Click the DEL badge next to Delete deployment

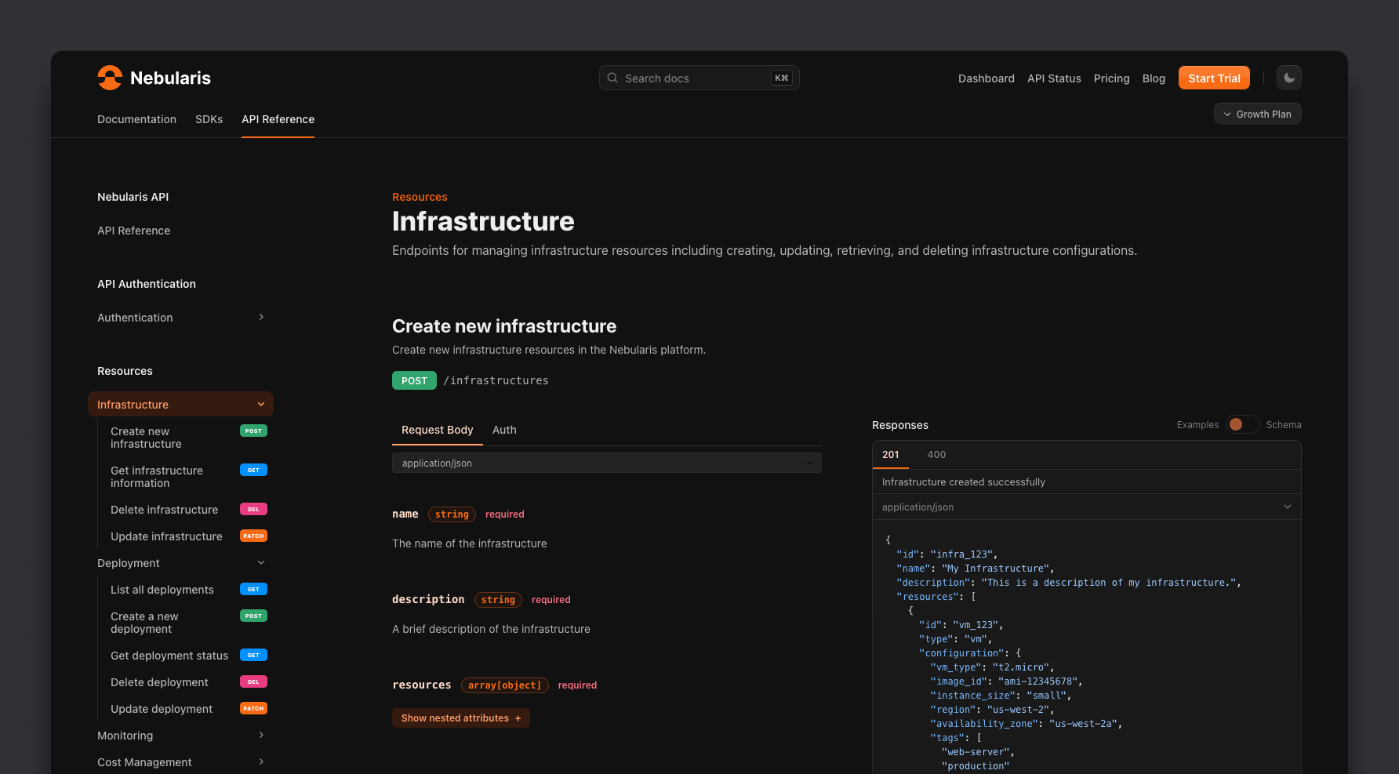(253, 681)
